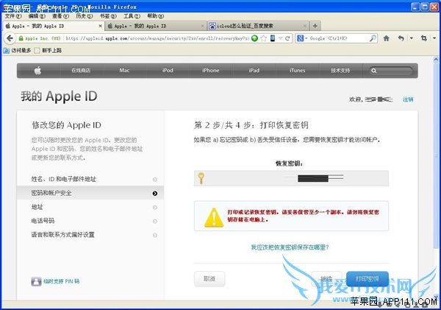
Task: Open the 帮助 menu
Action: point(156,16)
